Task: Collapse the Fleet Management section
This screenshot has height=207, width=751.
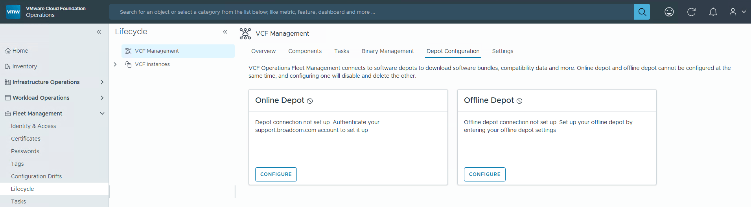Action: click(x=102, y=114)
